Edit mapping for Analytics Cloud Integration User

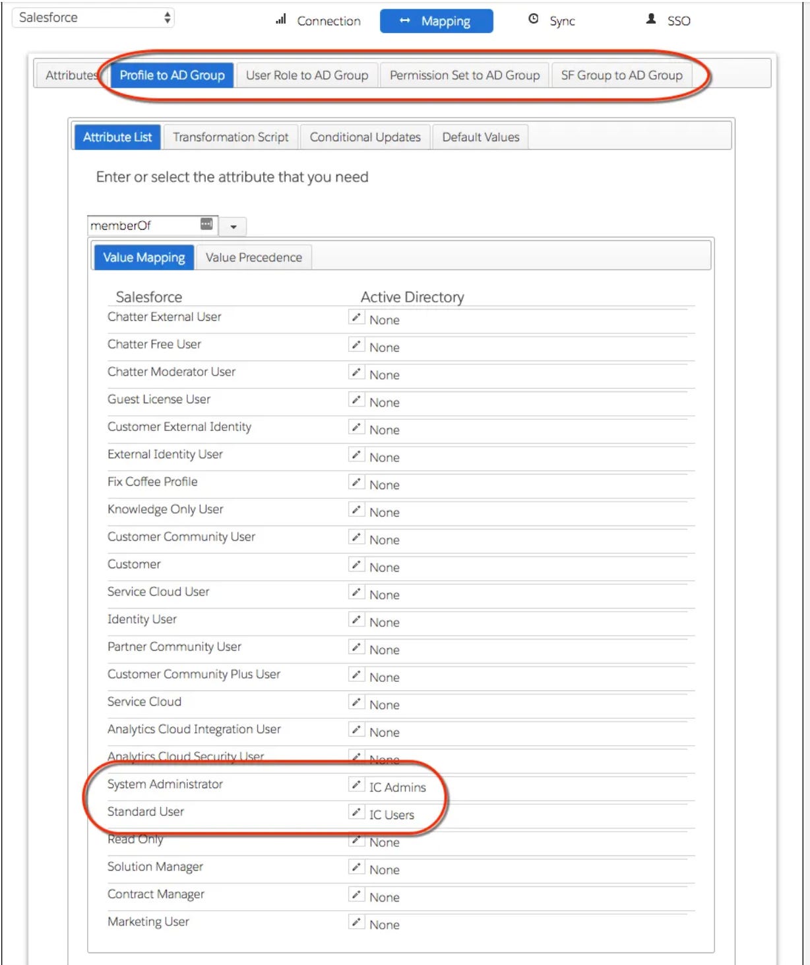point(356,730)
